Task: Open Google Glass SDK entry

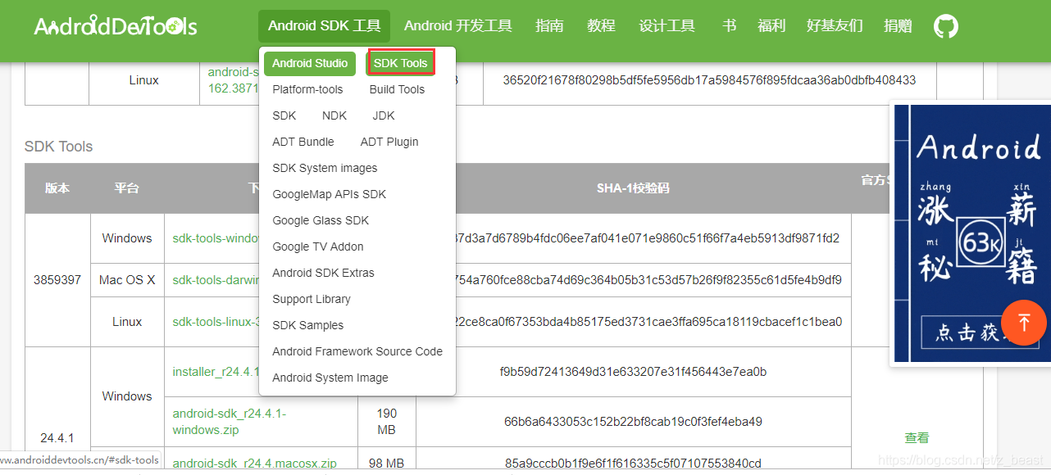Action: coord(321,220)
